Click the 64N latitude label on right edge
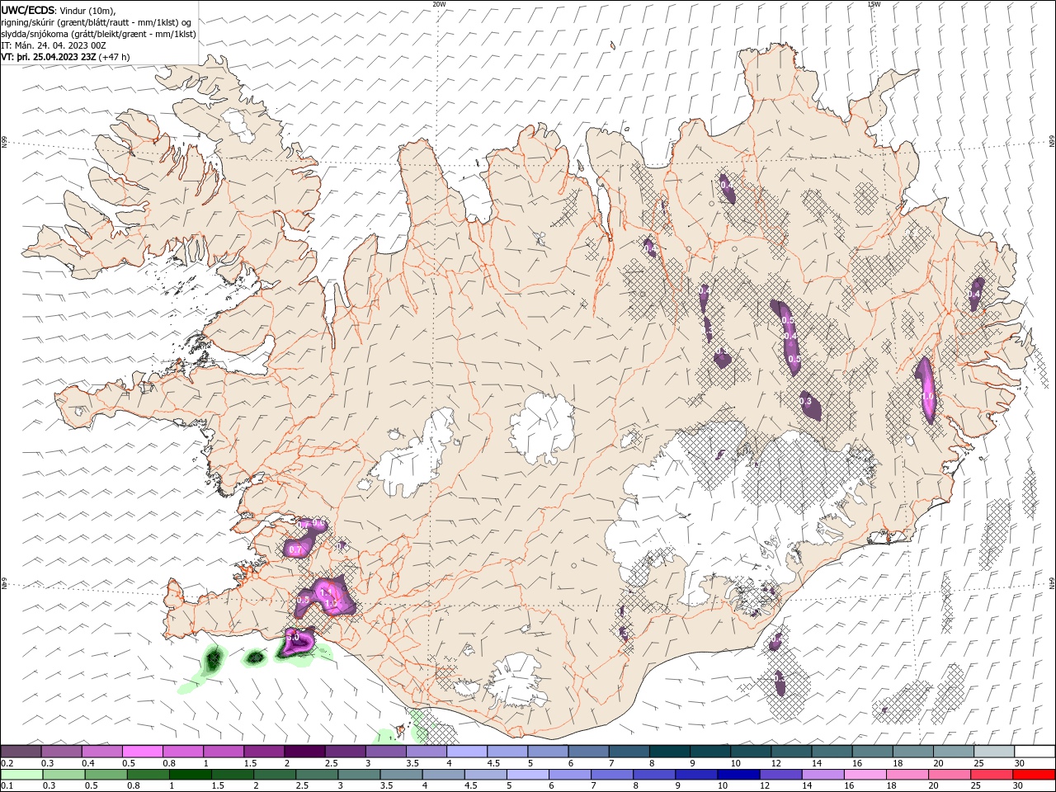The height and width of the screenshot is (792, 1056). point(1051,582)
